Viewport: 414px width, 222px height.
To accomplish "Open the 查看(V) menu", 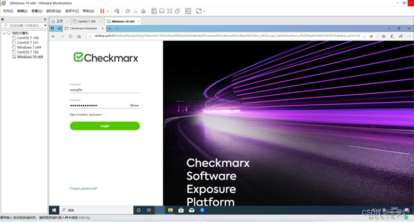I will click(37, 11).
